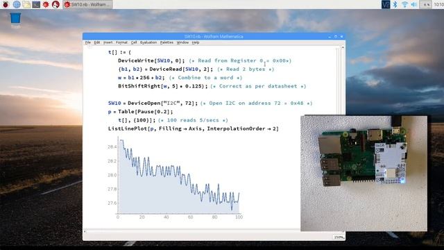The height and width of the screenshot is (250, 444).
Task: Open the Insert menu
Action: (108, 42)
